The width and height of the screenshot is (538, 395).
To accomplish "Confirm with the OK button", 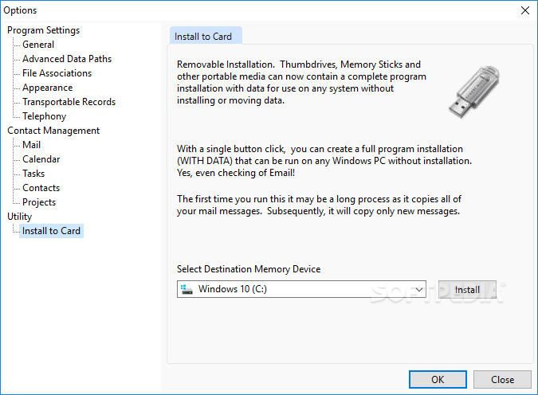I will pos(438,380).
